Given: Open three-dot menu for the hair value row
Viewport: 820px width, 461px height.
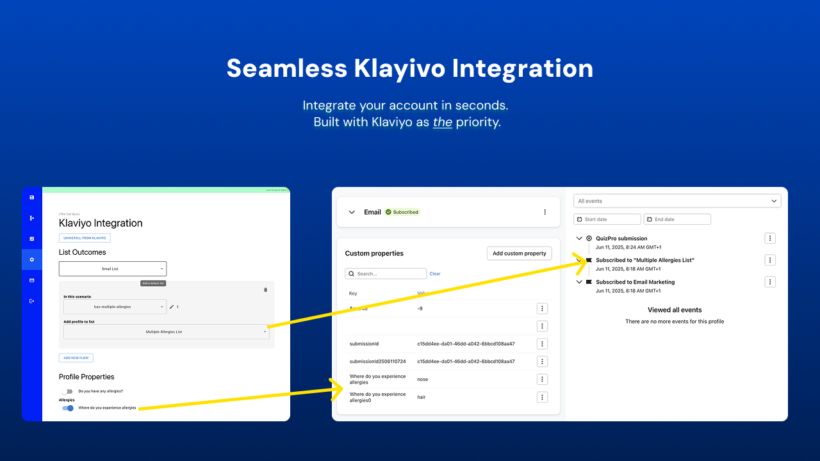Looking at the screenshot, I should pyautogui.click(x=542, y=397).
